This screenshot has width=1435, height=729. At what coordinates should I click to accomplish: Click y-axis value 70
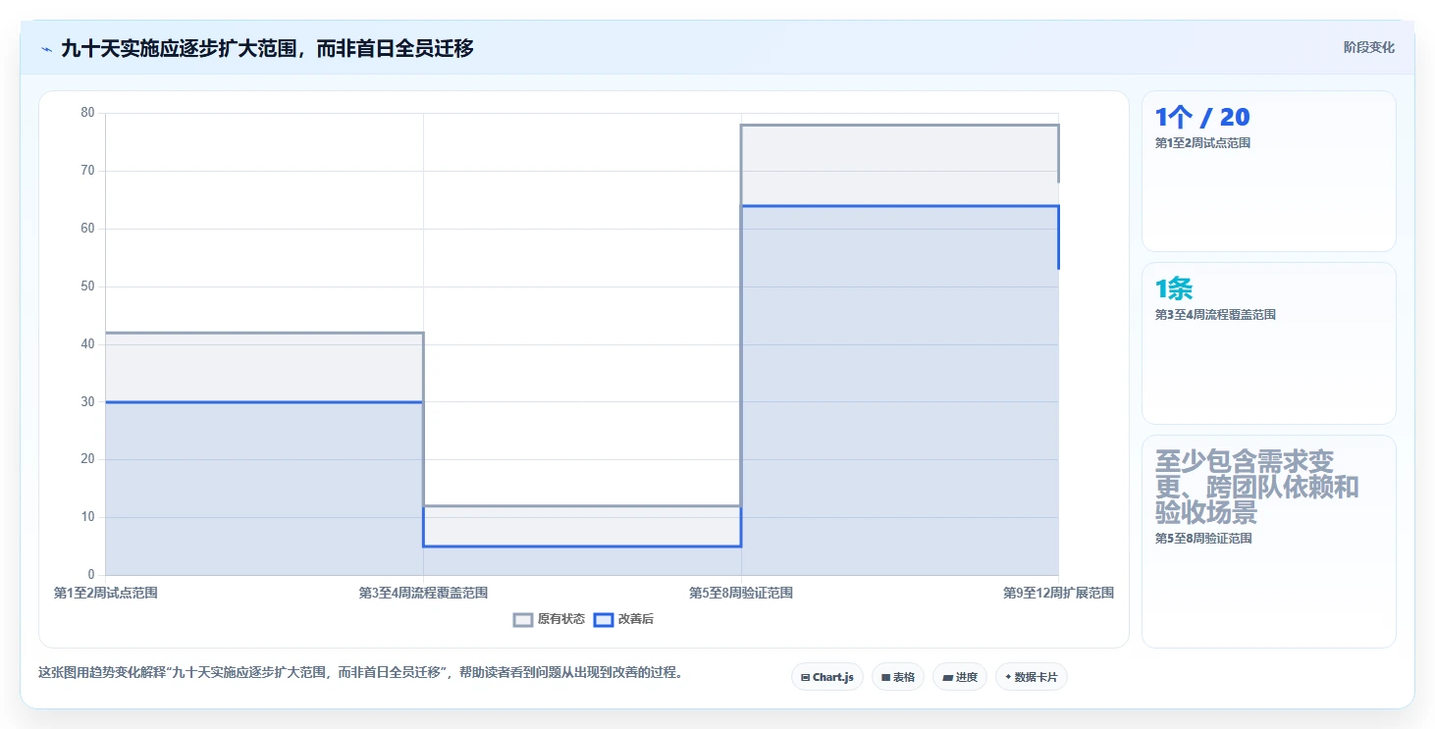point(87,171)
